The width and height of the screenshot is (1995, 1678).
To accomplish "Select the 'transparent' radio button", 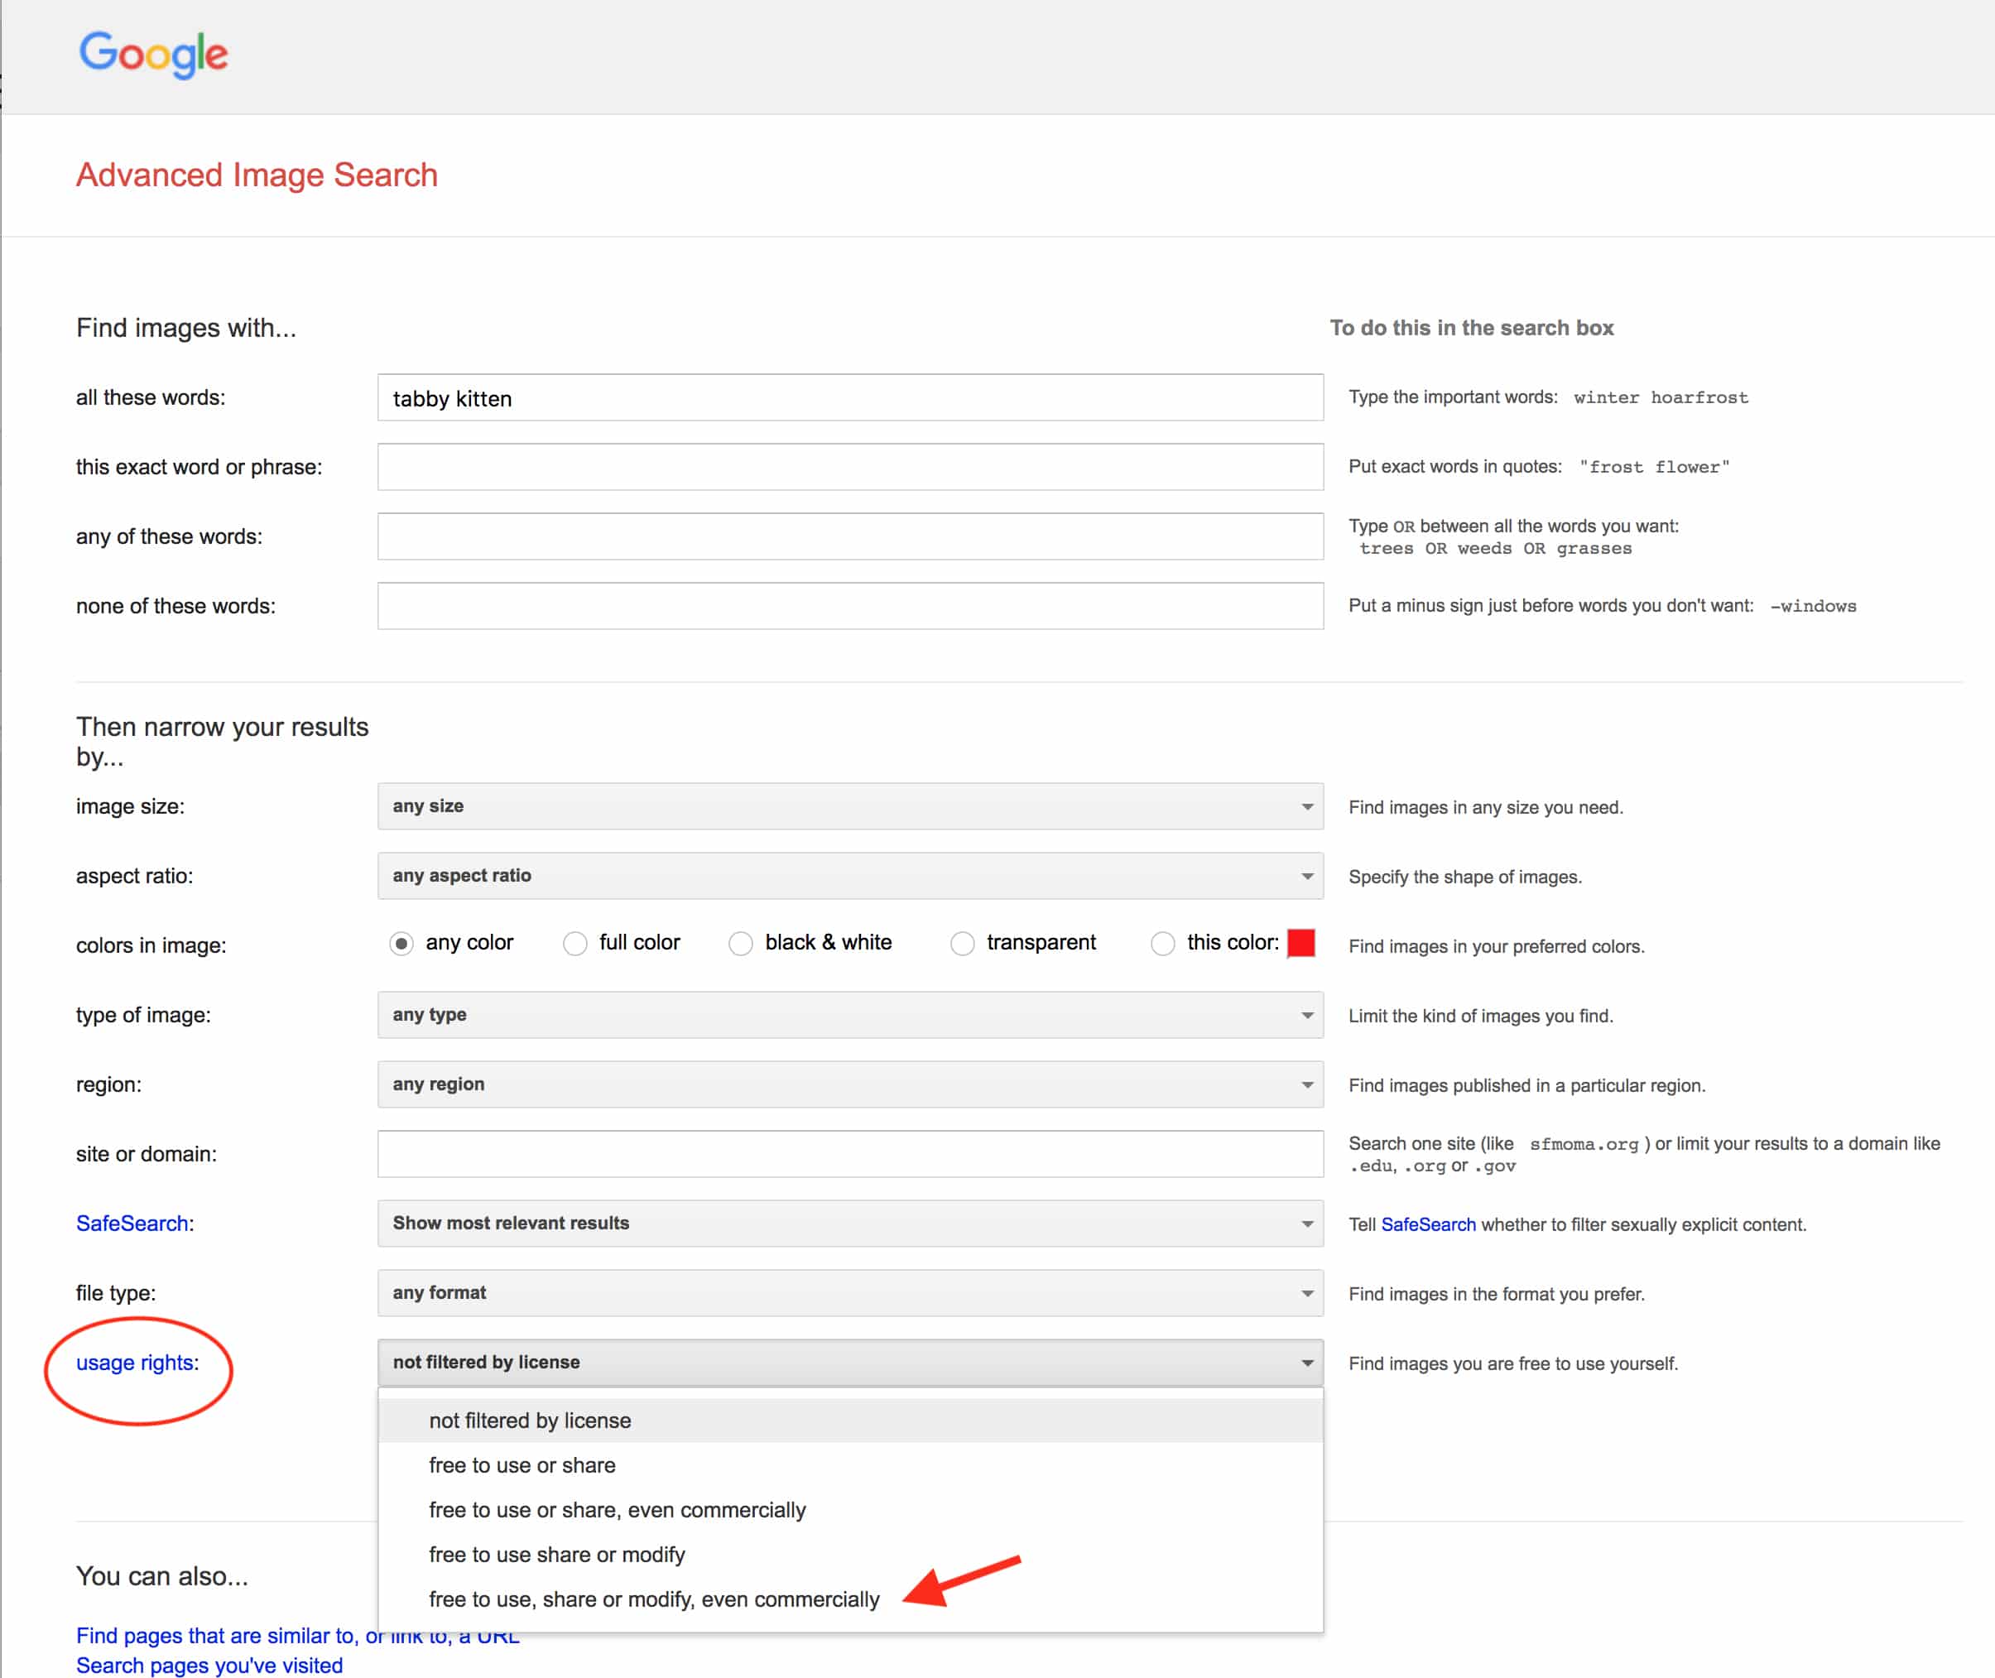I will pos(962,944).
